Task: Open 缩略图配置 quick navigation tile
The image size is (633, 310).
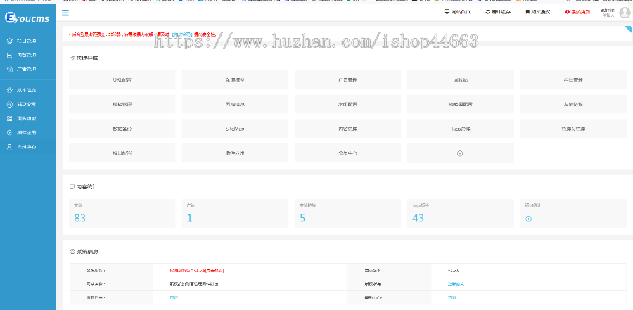Action: (x=460, y=104)
